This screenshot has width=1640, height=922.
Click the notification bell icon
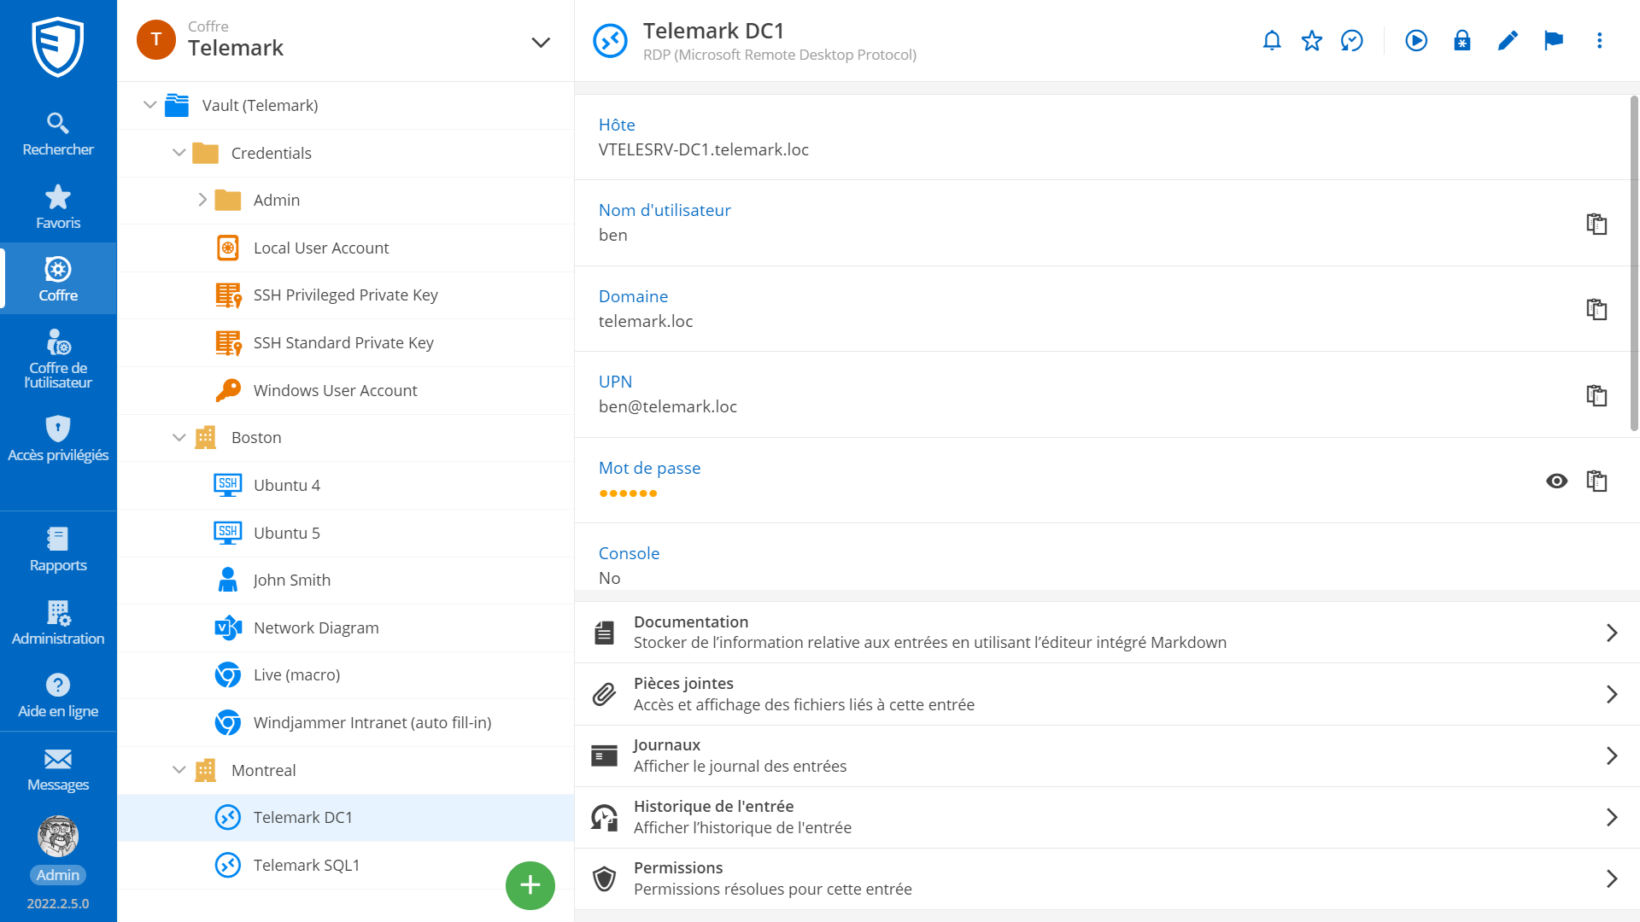[x=1272, y=41]
